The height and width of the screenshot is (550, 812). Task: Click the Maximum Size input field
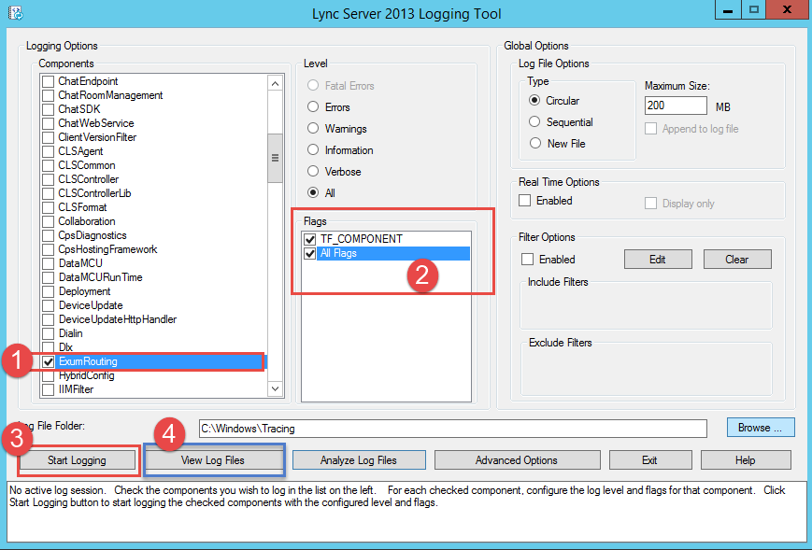676,106
